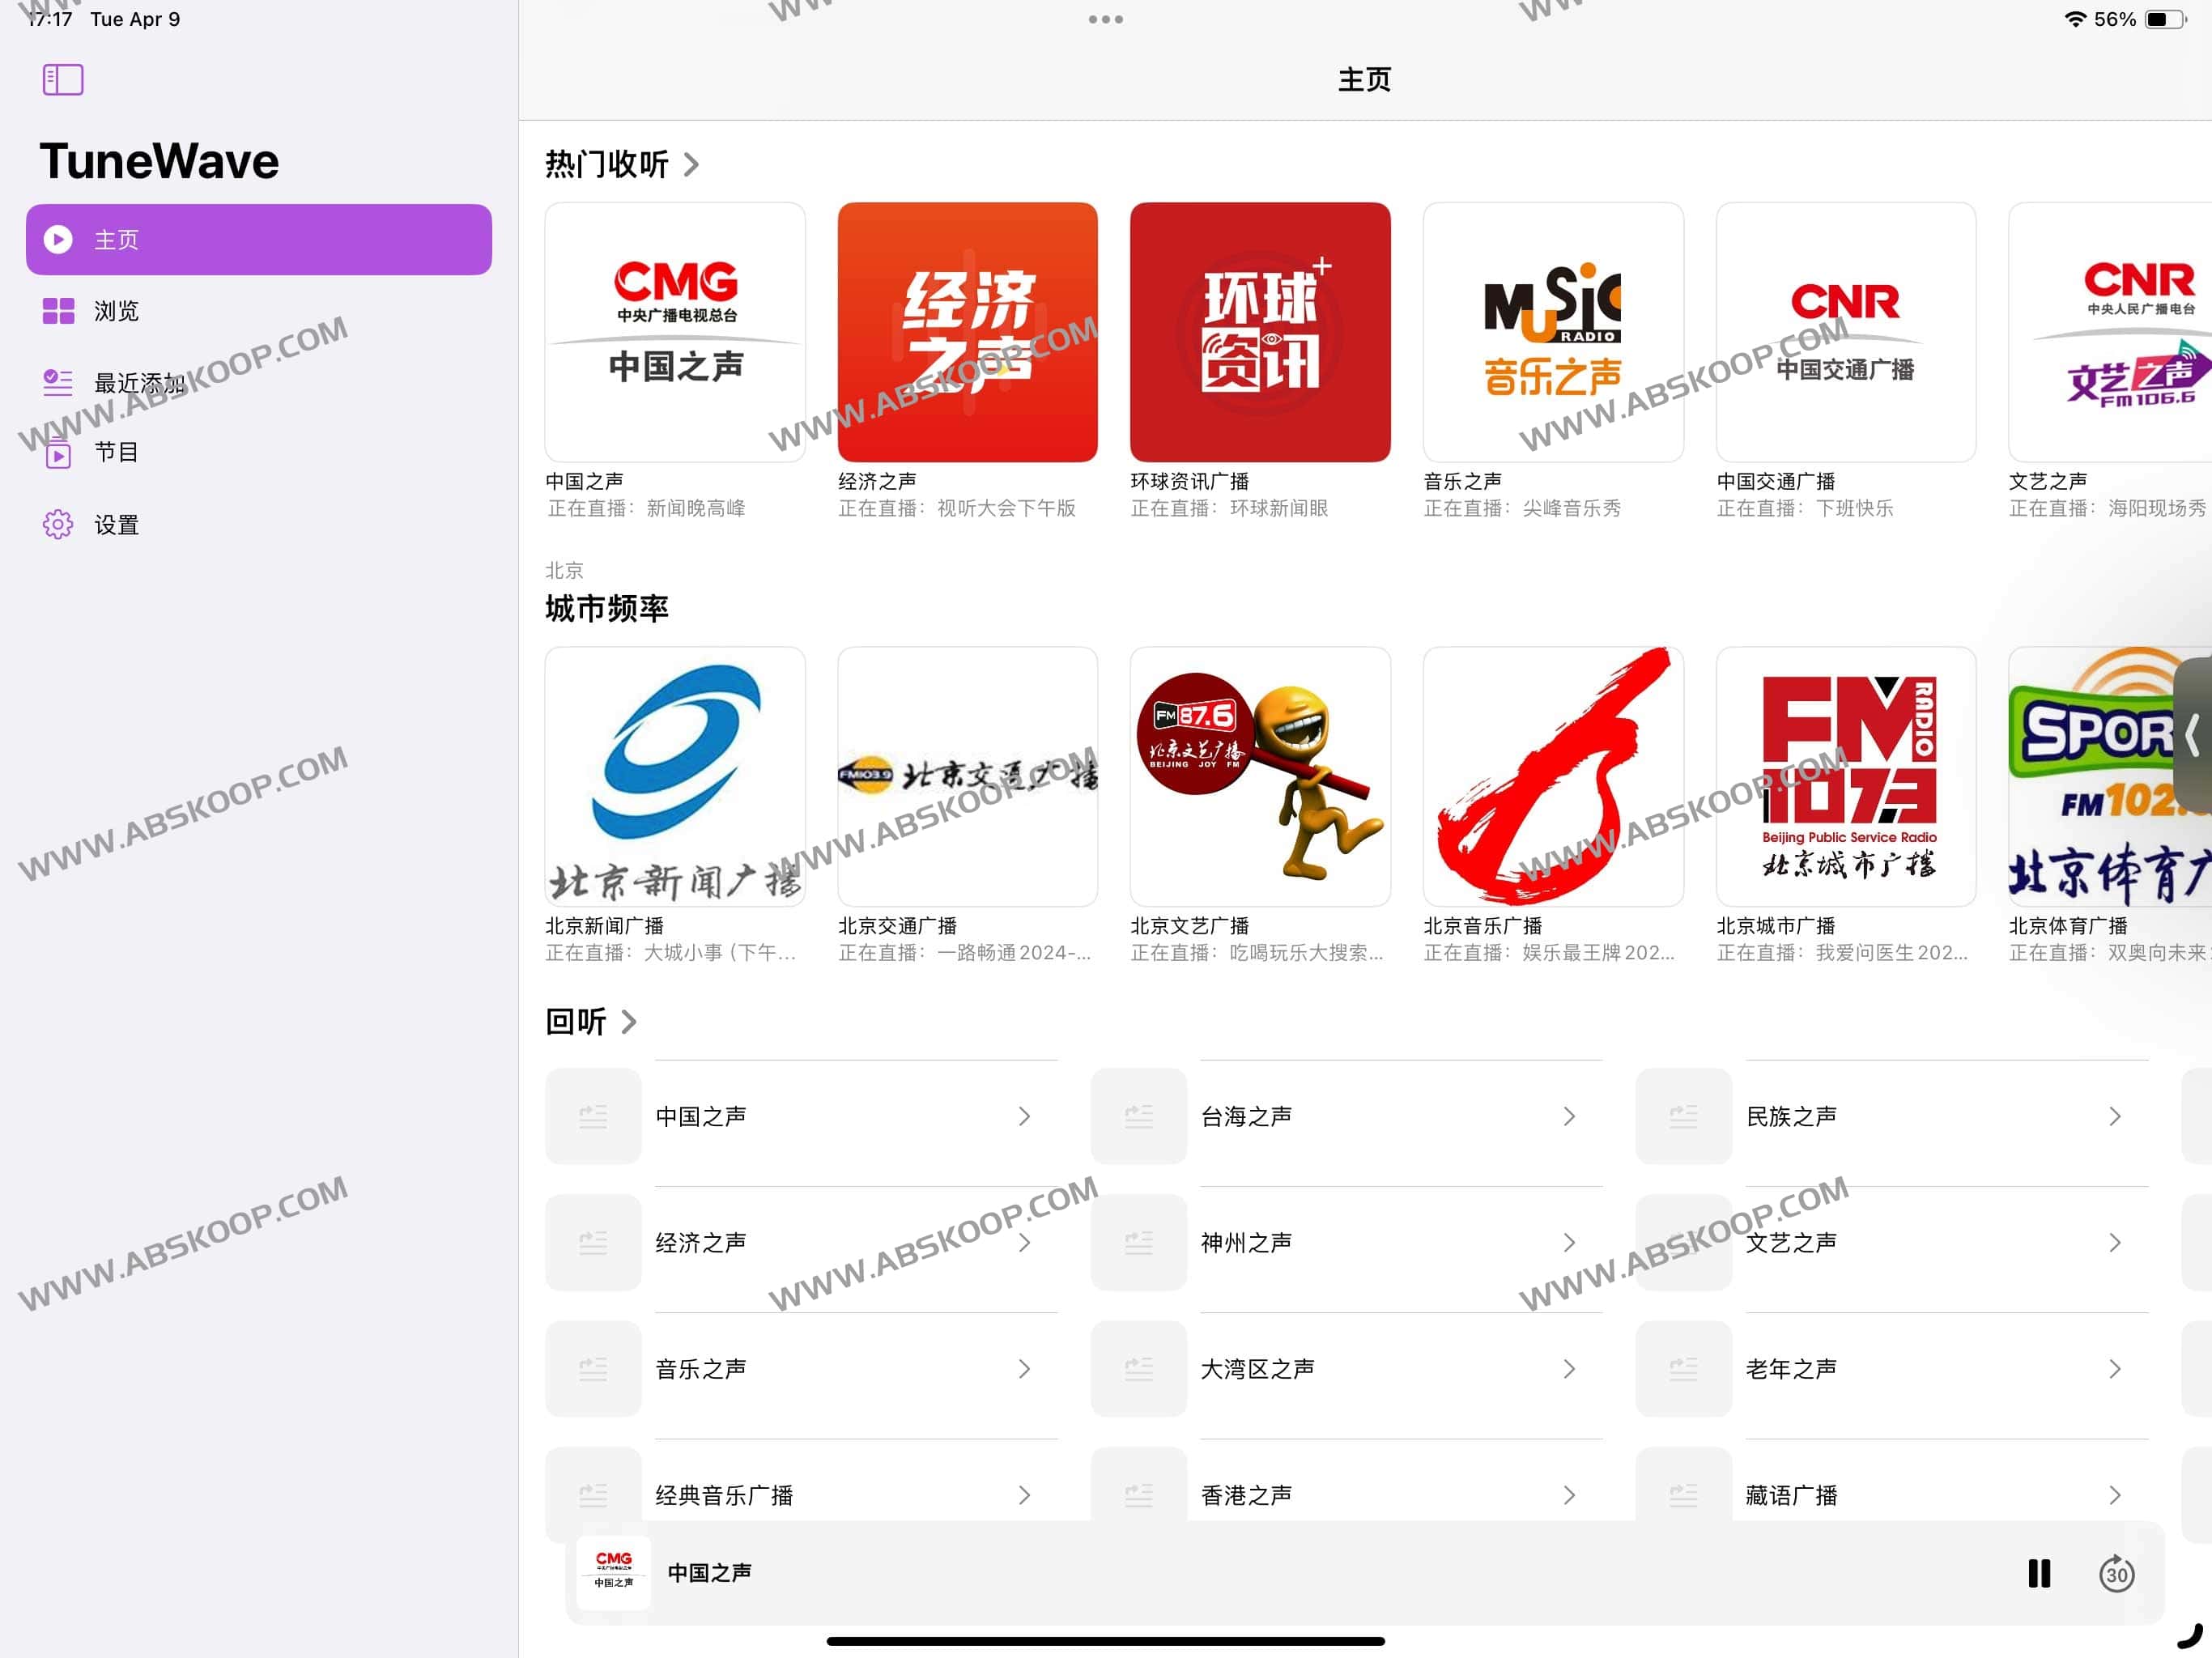
Task: Open 藏语广播 in the 回听 list
Action: point(1791,1494)
